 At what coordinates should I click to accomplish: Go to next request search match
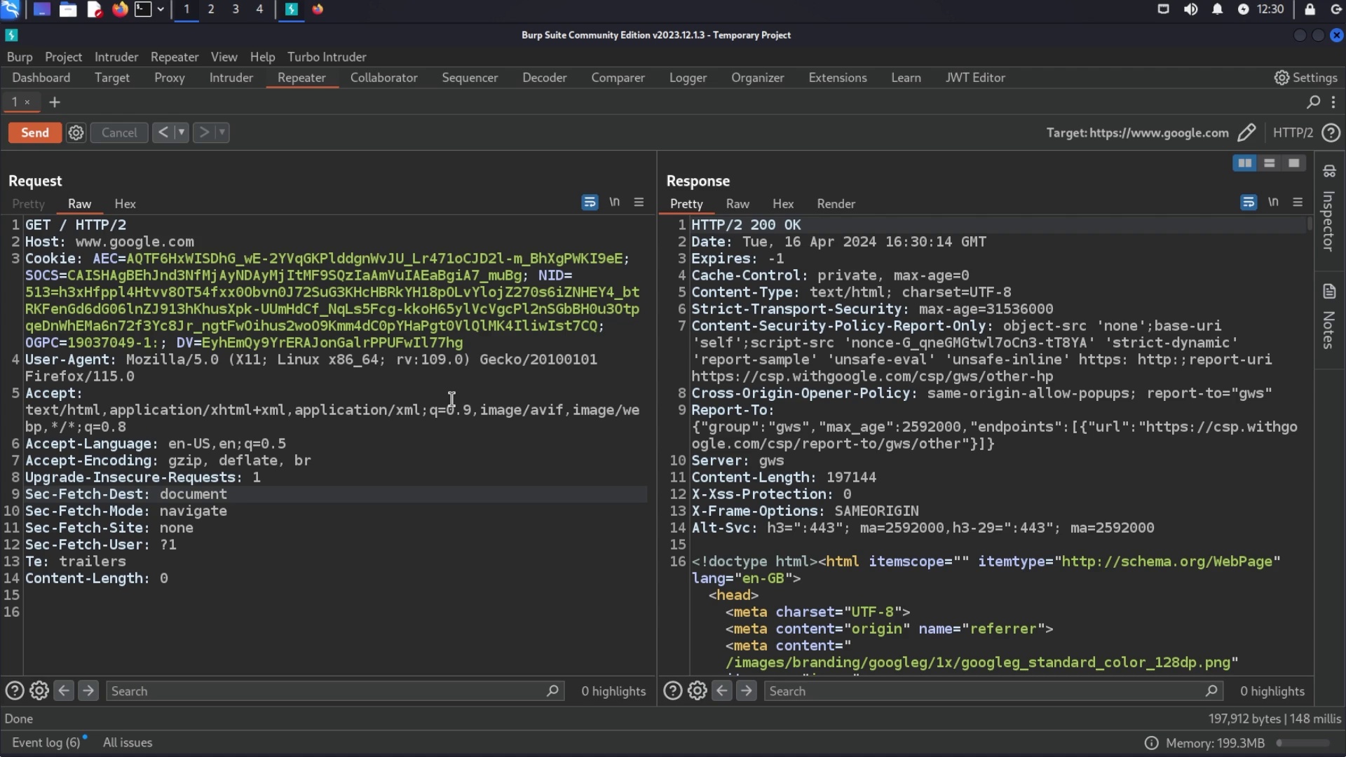pyautogui.click(x=88, y=691)
